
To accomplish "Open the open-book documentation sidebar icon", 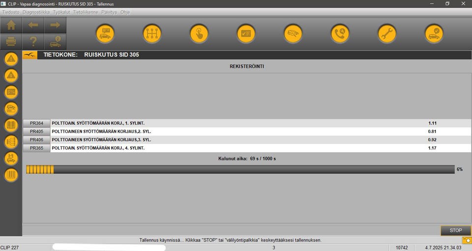I will (x=11, y=125).
